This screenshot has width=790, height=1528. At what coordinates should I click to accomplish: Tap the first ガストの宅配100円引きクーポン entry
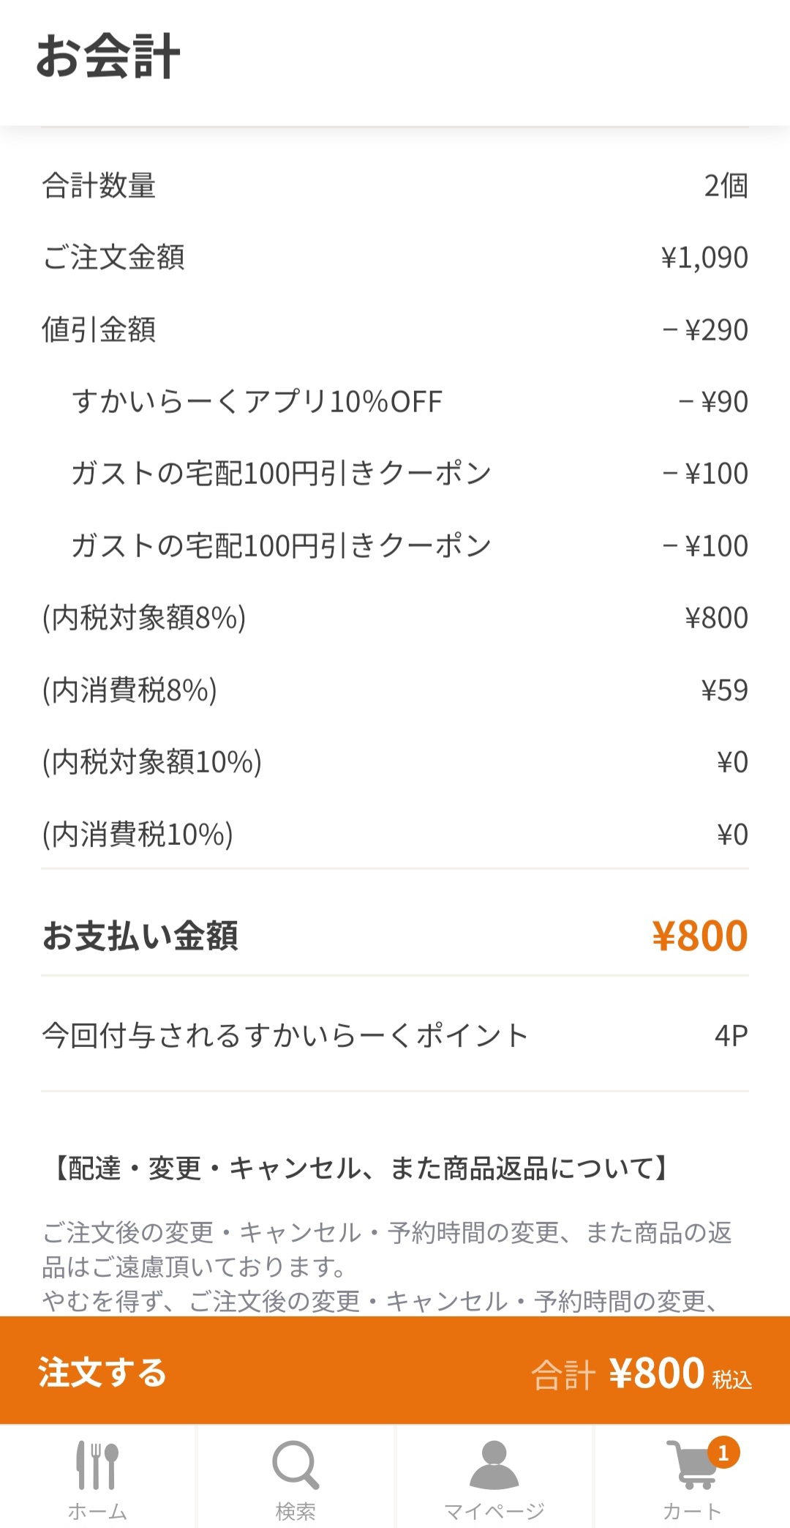coord(281,474)
